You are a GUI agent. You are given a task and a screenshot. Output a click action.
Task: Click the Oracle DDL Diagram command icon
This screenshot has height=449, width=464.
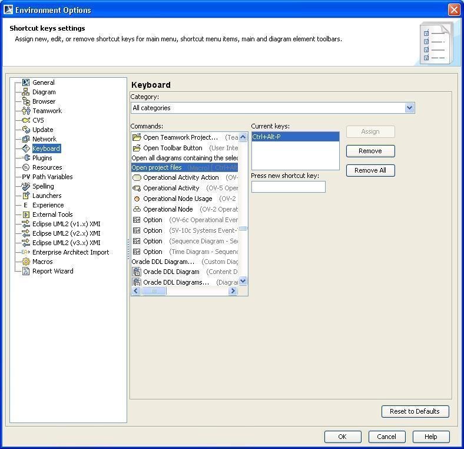coord(137,272)
